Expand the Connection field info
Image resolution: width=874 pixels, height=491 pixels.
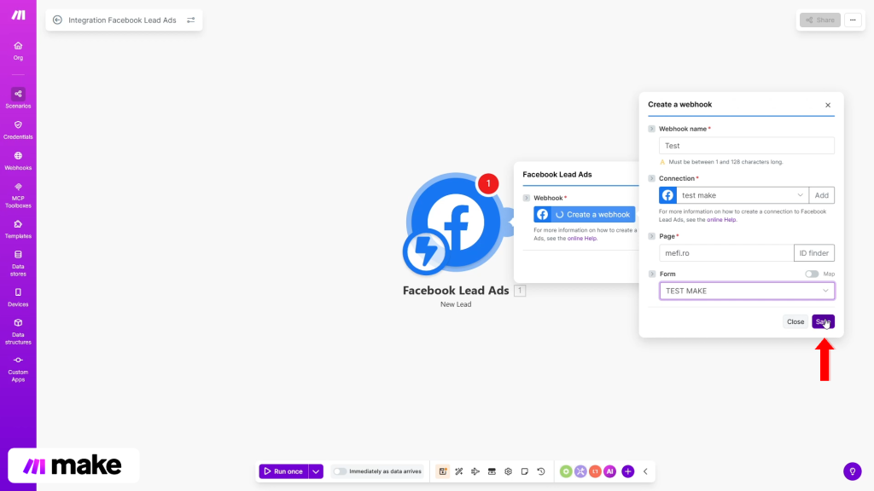click(651, 178)
